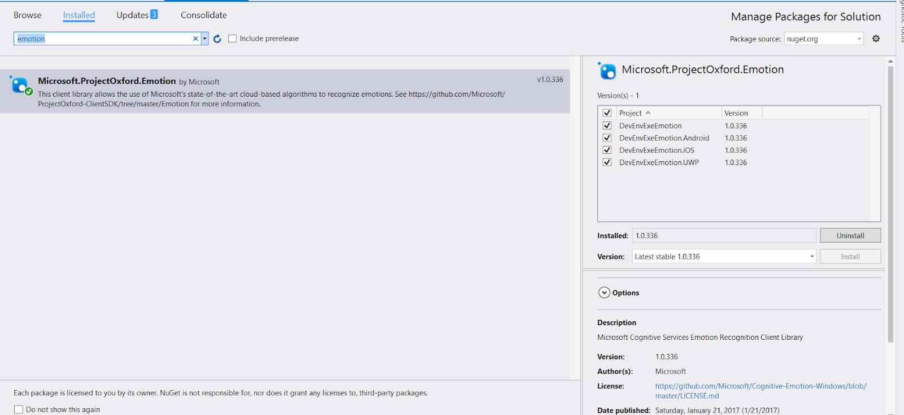Click the Author(s) Microsoft value
The height and width of the screenshot is (415, 904).
(671, 371)
